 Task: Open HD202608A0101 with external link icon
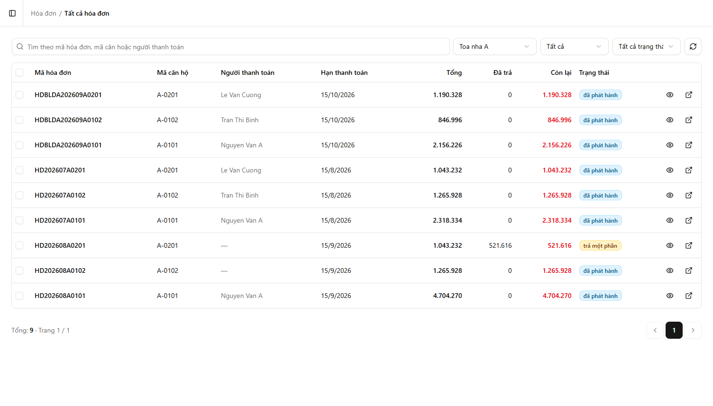tap(689, 296)
